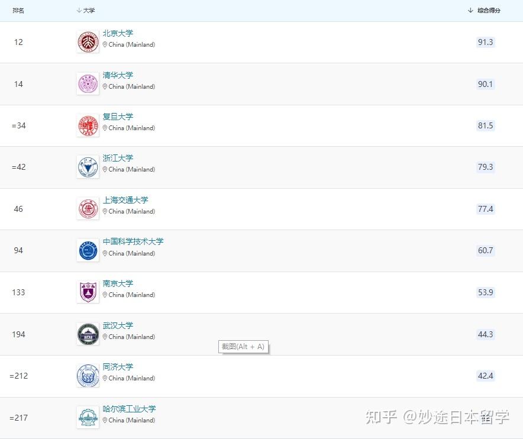Image resolution: width=523 pixels, height=439 pixels.
Task: Select score 42.4 for 同济大学
Action: click(485, 376)
